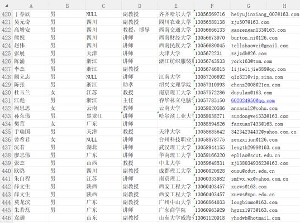Select the cell 齐齐哈尔大学
This screenshot has width=300, height=223.
click(x=175, y=14)
